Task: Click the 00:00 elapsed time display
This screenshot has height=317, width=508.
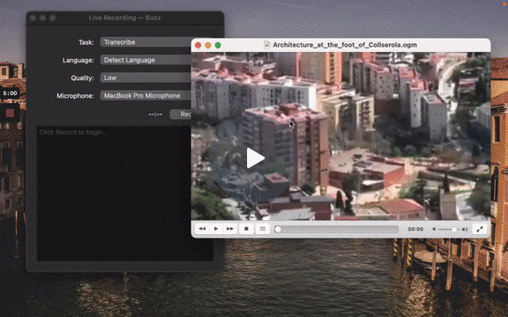Action: click(415, 229)
